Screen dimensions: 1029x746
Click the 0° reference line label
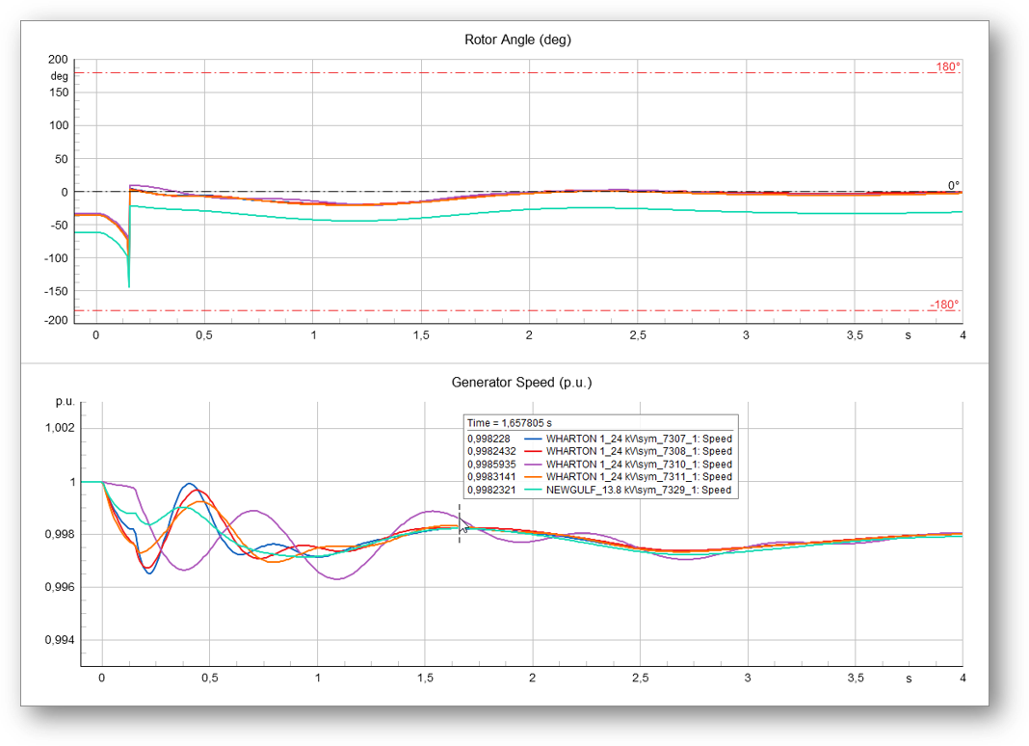click(x=953, y=186)
